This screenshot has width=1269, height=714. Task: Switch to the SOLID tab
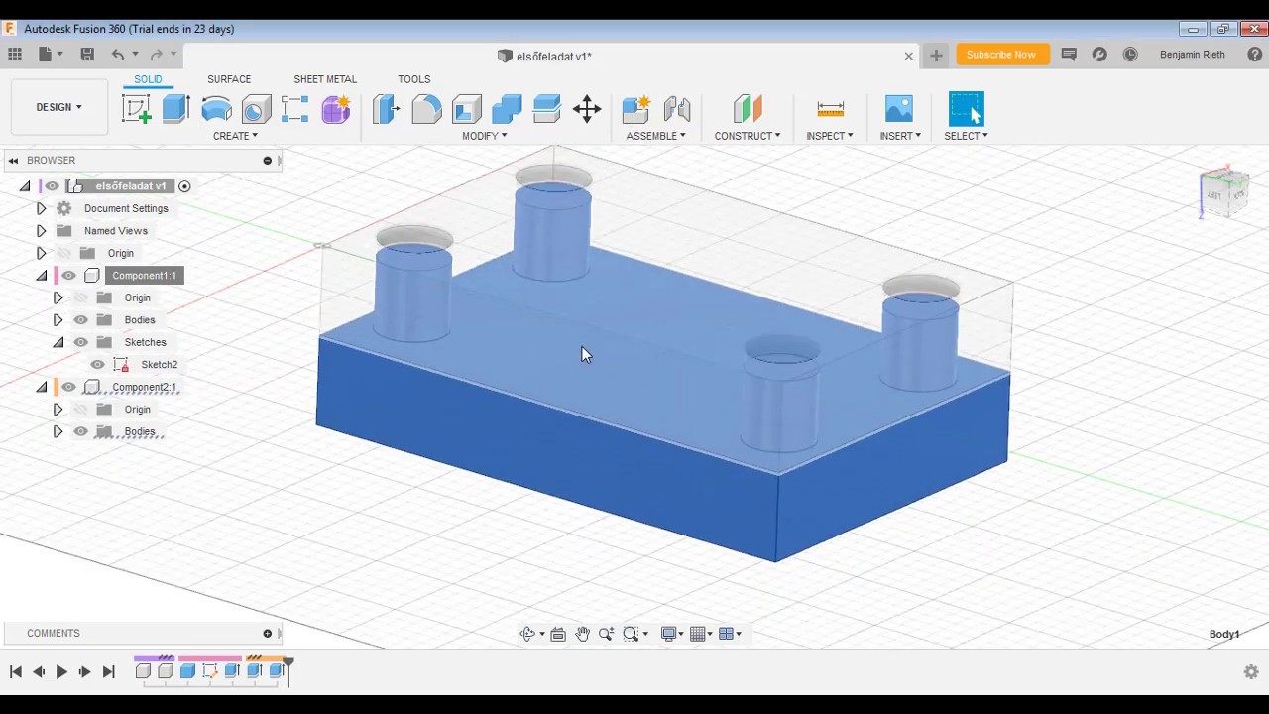pyautogui.click(x=148, y=79)
